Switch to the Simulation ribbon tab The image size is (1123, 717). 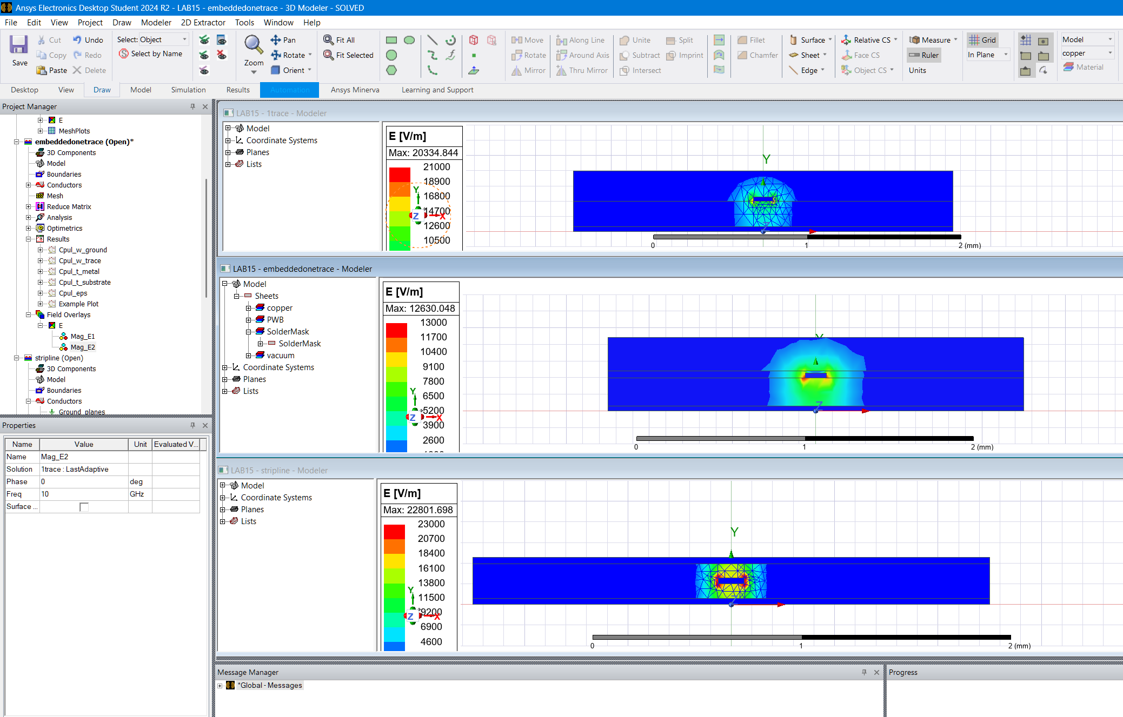click(x=188, y=90)
